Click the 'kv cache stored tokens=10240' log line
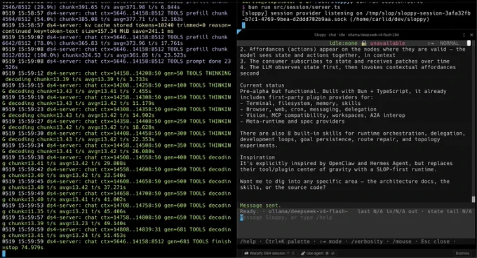 [116, 28]
